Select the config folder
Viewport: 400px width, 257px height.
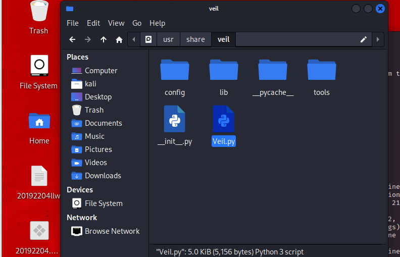(x=175, y=78)
